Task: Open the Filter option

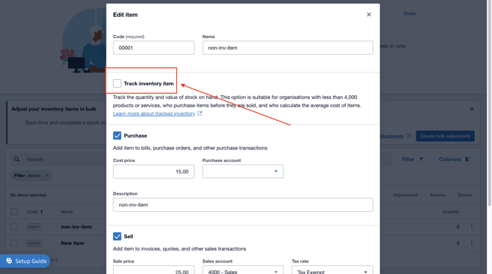Action: 412,160
